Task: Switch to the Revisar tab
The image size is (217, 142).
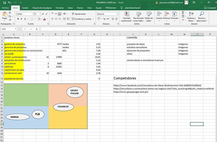Action: (x=80, y=8)
